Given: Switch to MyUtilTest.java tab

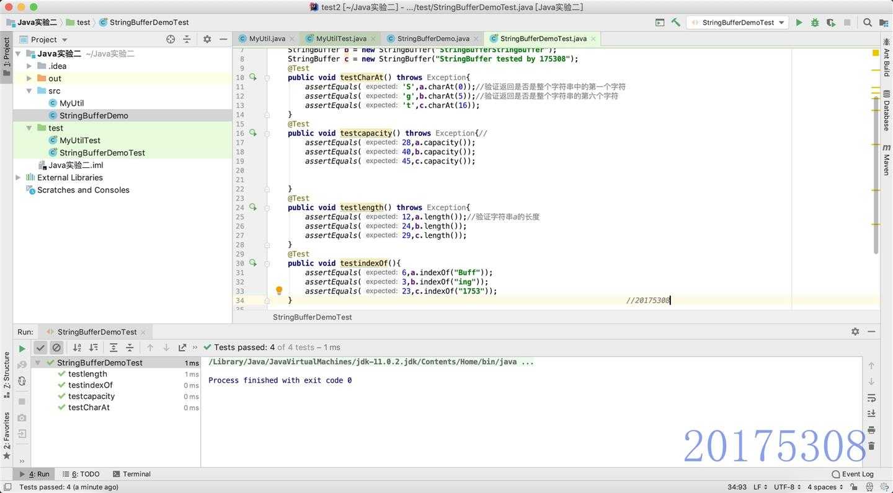Looking at the screenshot, I should pos(340,38).
